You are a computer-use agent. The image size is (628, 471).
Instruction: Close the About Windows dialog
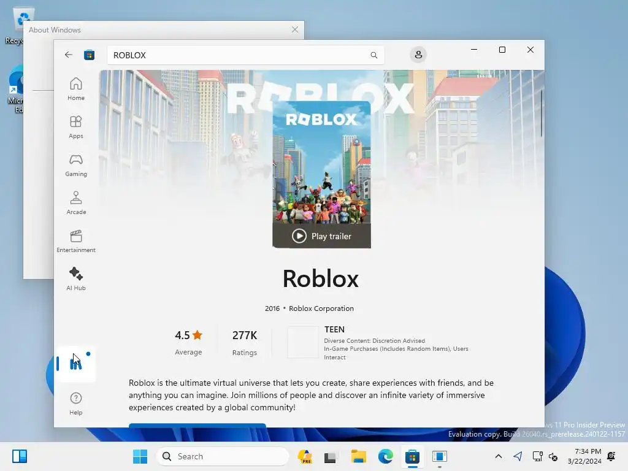pyautogui.click(x=295, y=29)
